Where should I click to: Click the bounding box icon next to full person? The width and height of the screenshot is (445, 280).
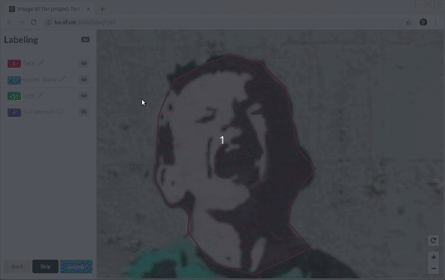(x=60, y=111)
